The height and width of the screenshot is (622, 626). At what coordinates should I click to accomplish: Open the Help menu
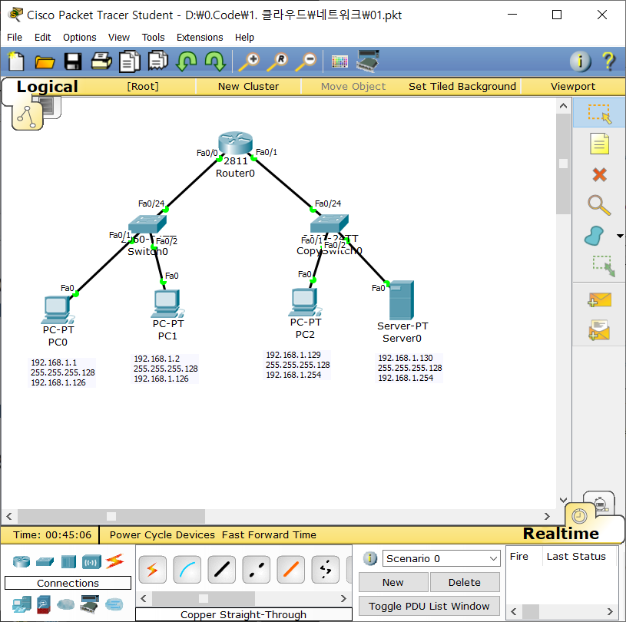[x=244, y=37]
